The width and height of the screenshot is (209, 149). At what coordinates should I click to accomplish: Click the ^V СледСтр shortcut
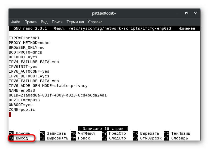pyautogui.click(x=114, y=138)
